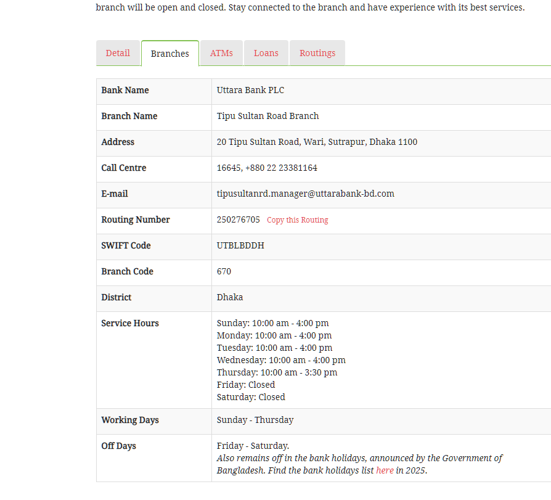Image resolution: width=551 pixels, height=500 pixels.
Task: Click the branch email address
Action: [x=305, y=194]
